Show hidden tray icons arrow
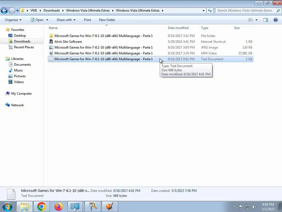This screenshot has width=282, height=212. [x=234, y=207]
